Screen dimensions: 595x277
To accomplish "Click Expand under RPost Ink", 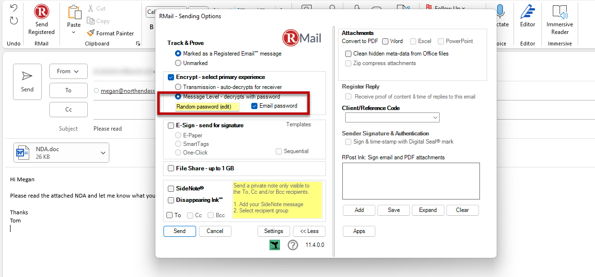I will click(x=428, y=210).
